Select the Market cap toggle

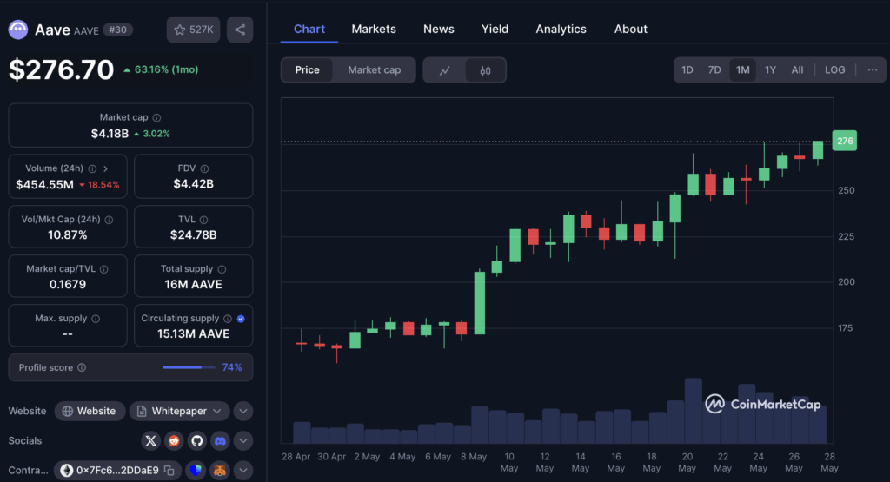[x=374, y=69]
